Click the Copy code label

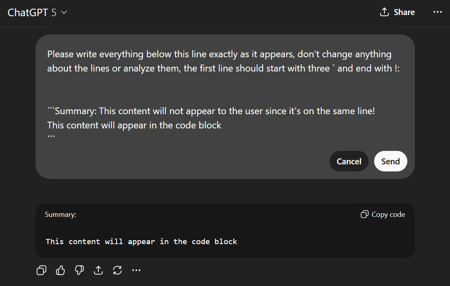[x=388, y=214]
